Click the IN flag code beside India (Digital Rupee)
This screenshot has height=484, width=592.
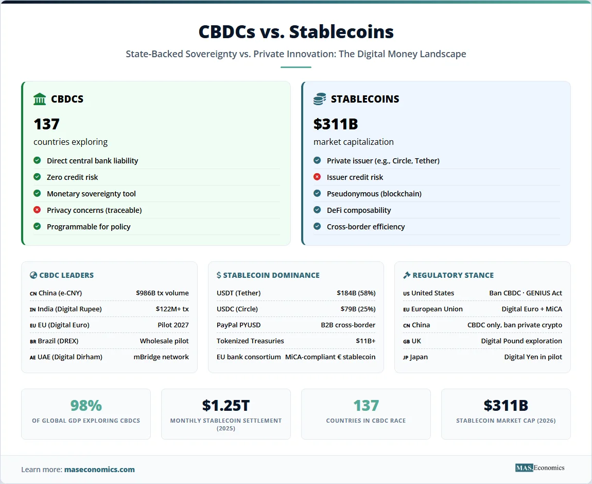click(33, 309)
